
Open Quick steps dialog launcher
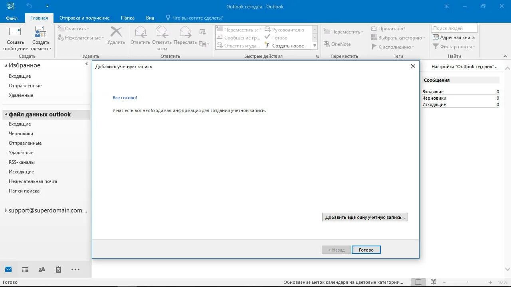[x=317, y=57]
